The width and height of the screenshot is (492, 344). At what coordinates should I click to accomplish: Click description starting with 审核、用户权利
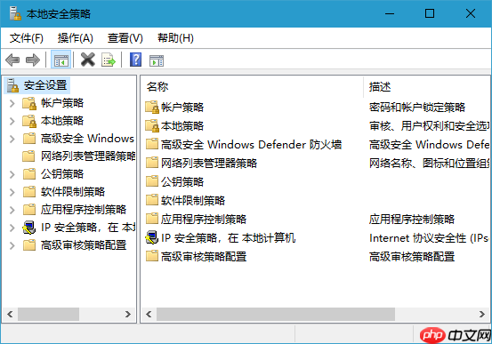tap(429, 125)
